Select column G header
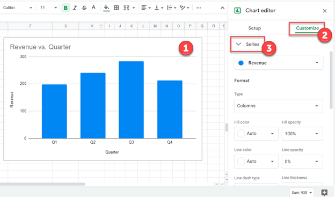 click(65, 26)
